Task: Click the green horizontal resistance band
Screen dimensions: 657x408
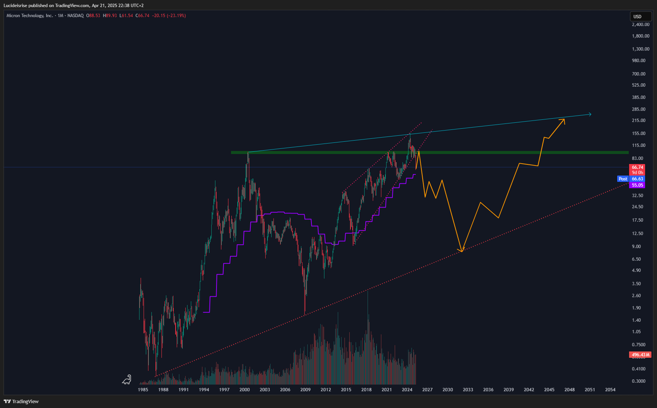Action: click(430, 152)
